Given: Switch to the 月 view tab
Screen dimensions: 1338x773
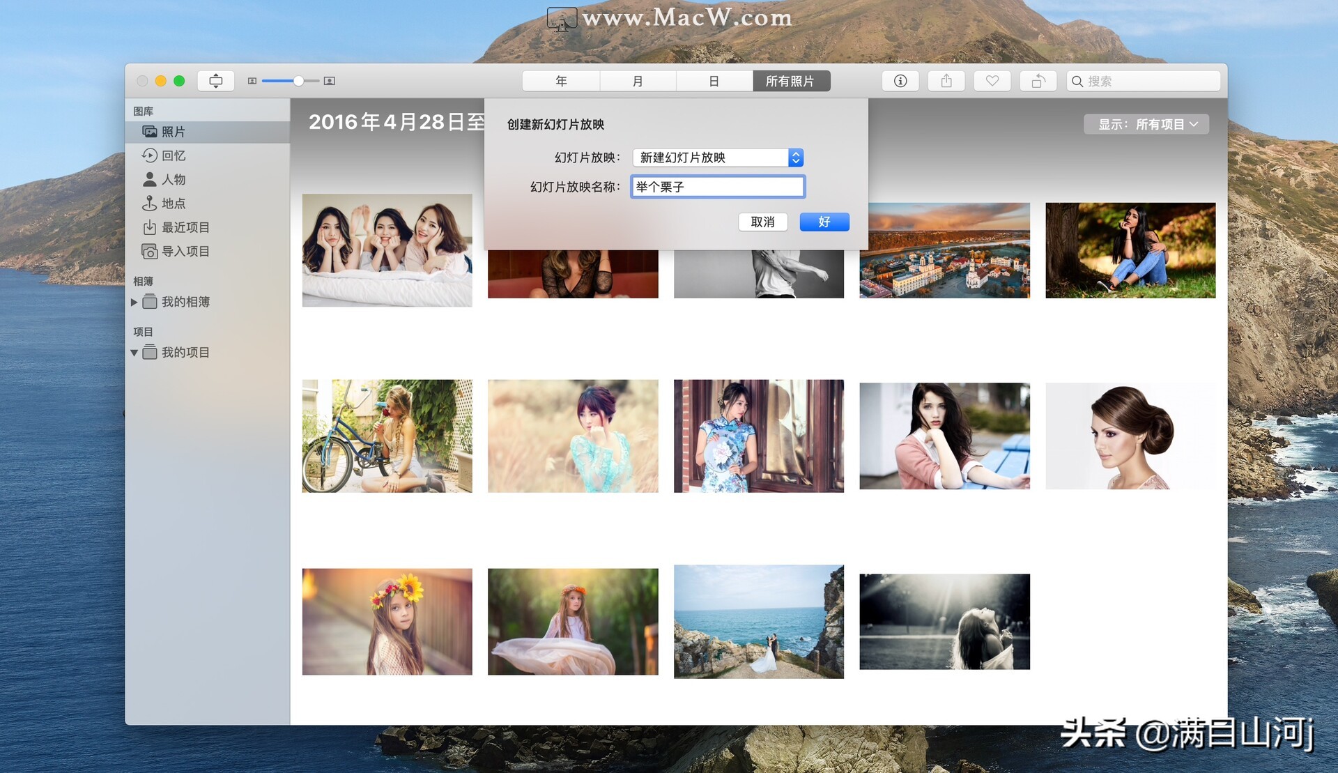Looking at the screenshot, I should [x=638, y=81].
